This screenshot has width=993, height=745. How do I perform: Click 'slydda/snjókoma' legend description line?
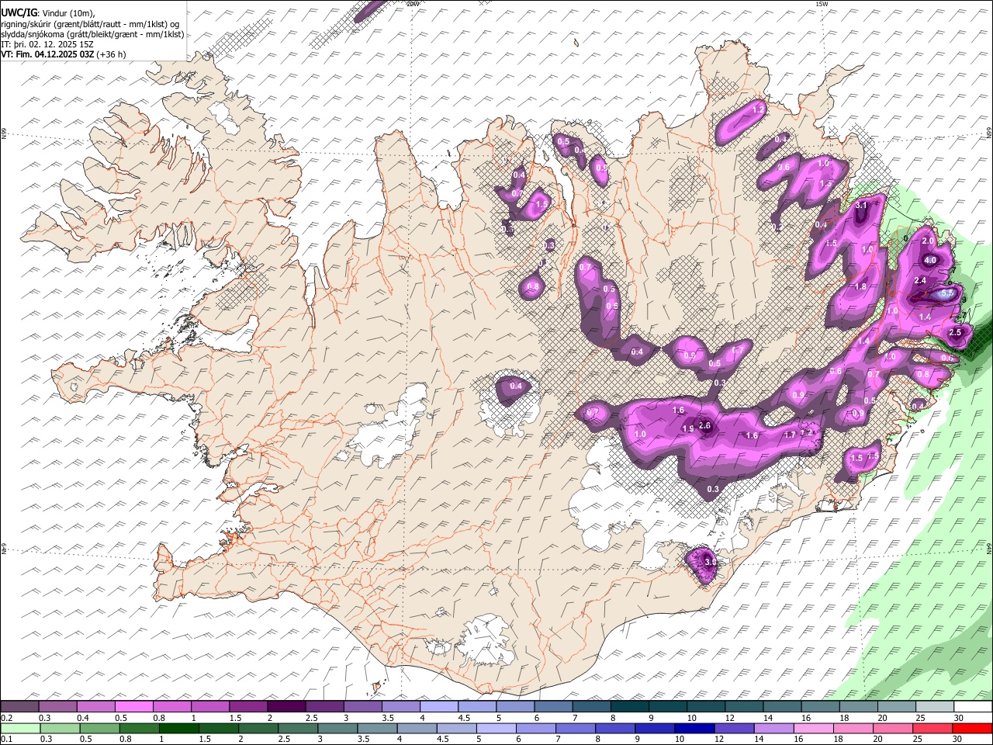click(92, 34)
